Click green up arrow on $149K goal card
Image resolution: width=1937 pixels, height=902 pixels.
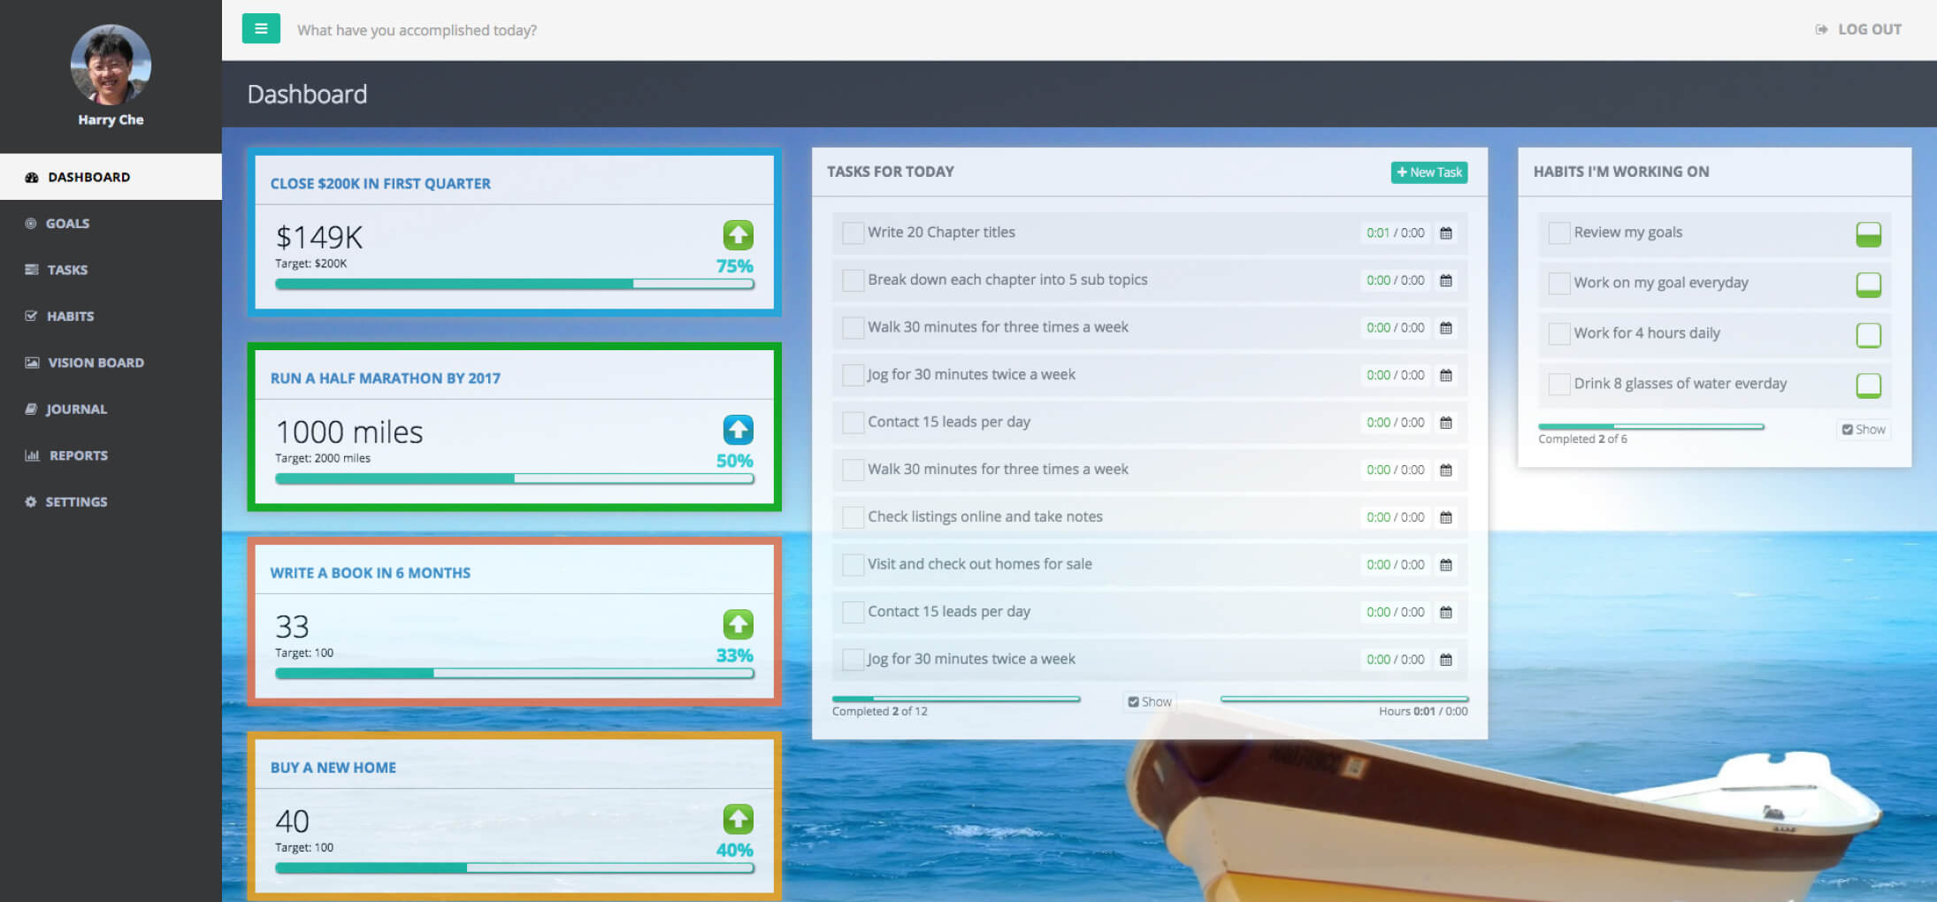739,235
